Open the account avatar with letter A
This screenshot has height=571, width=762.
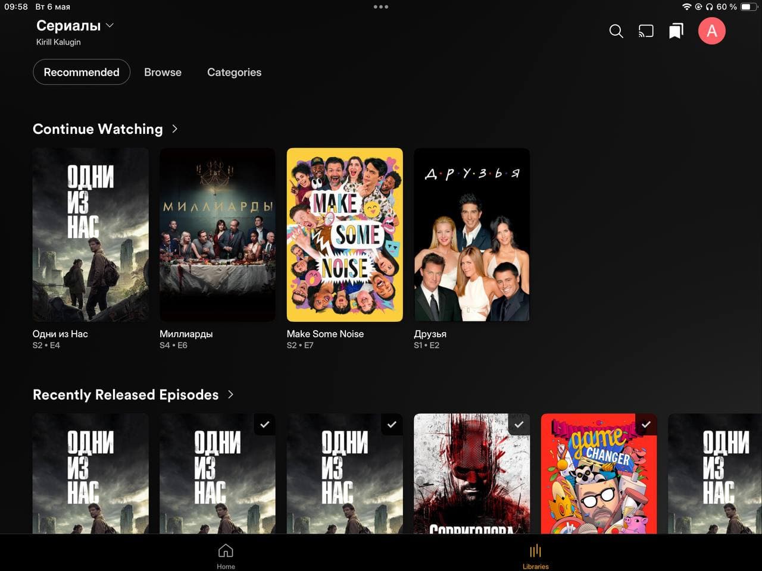(x=712, y=31)
